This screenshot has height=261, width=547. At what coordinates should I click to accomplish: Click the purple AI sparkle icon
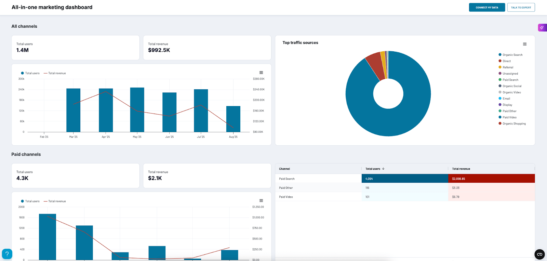coord(542,28)
